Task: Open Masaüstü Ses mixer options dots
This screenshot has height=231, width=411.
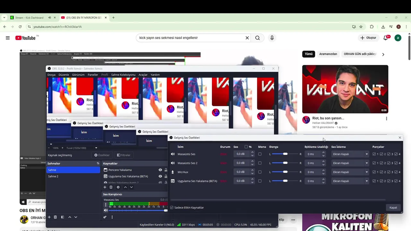Action: point(106,205)
